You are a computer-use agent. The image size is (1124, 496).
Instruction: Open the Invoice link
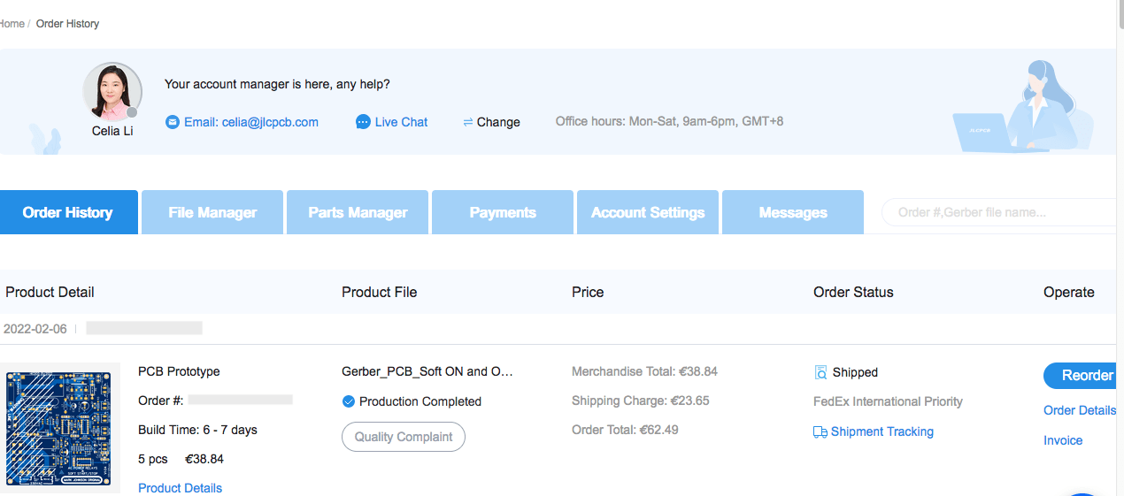[x=1063, y=440]
